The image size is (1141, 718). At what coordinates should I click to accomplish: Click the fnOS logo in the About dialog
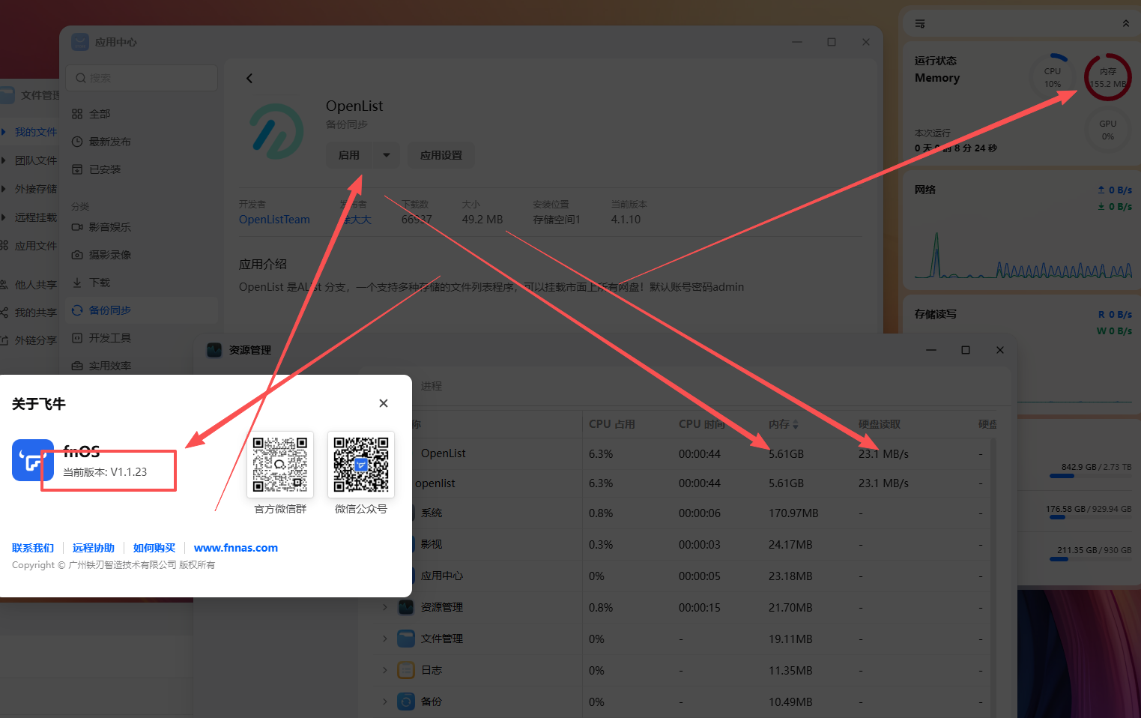tap(33, 460)
